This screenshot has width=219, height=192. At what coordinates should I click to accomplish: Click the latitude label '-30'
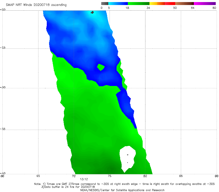pyautogui.click(x=3, y=87)
